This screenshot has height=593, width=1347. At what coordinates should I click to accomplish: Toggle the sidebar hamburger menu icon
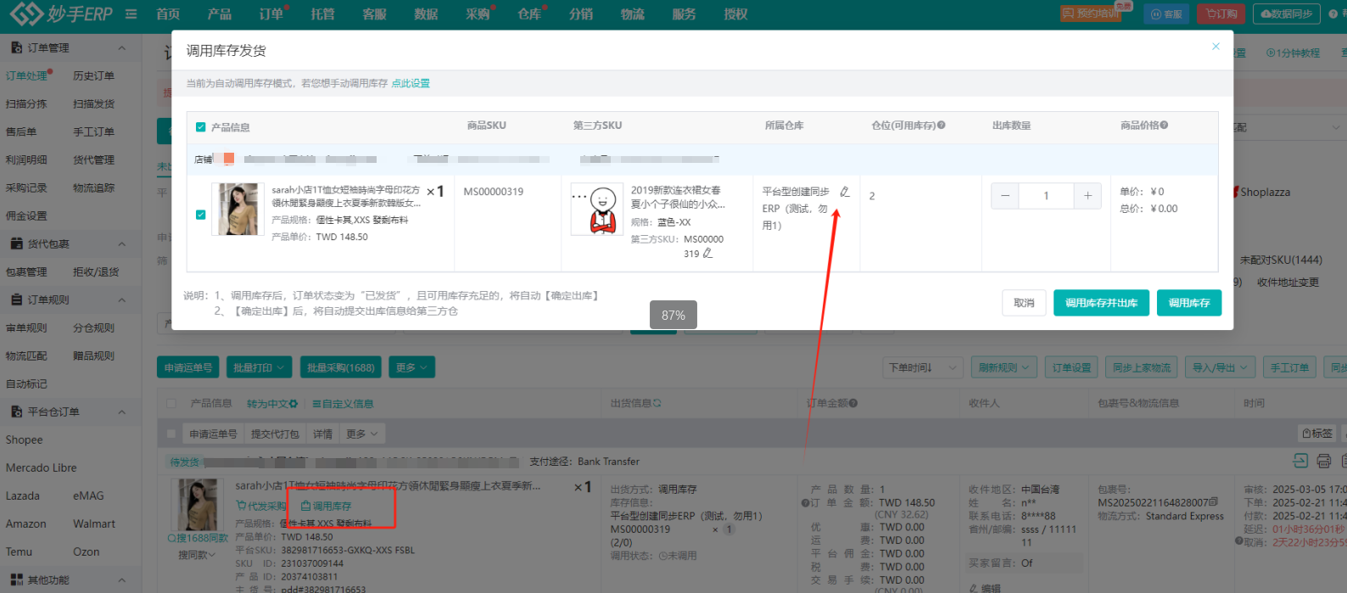[131, 14]
